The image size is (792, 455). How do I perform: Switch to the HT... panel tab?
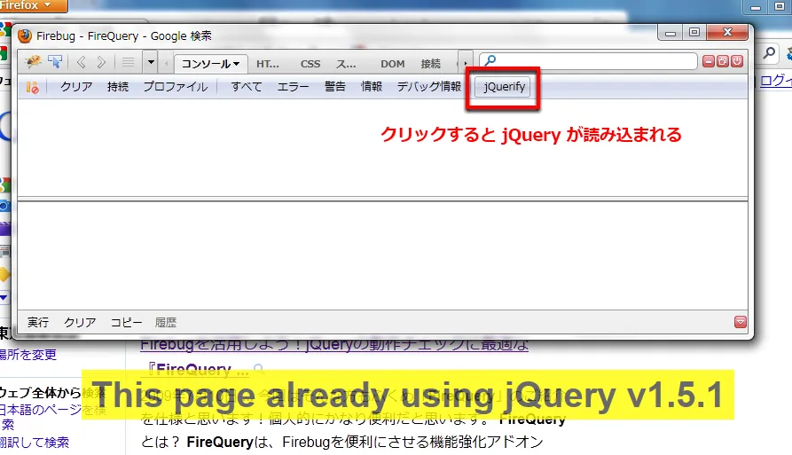pos(268,64)
